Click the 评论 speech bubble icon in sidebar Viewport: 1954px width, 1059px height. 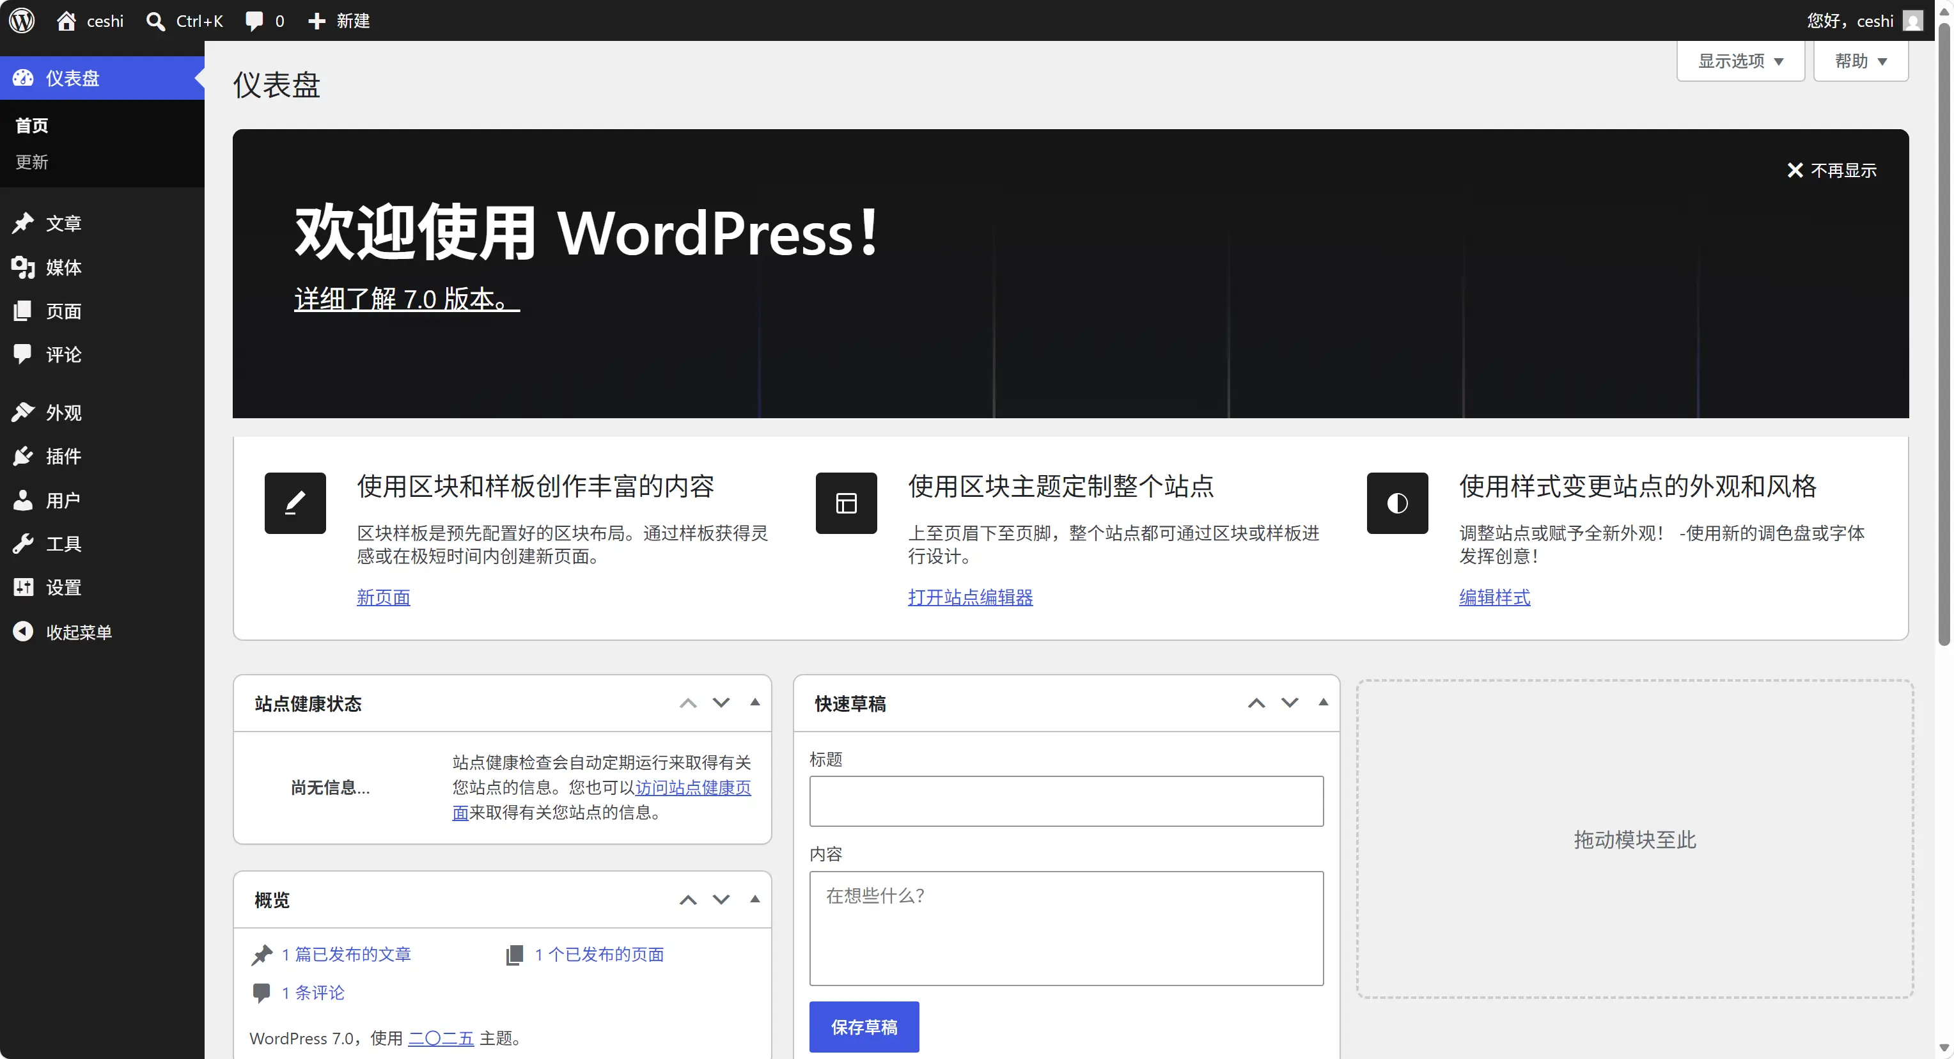pos(23,354)
